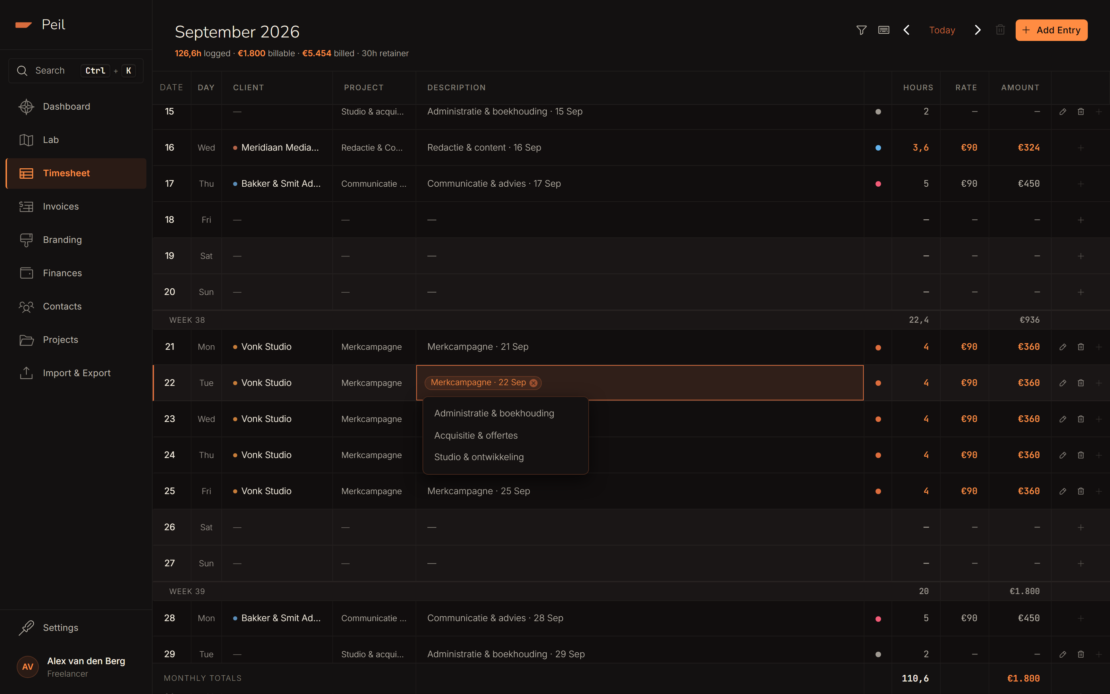Click the blue status dot on 16 Sep
This screenshot has height=694, width=1110.
(878, 148)
